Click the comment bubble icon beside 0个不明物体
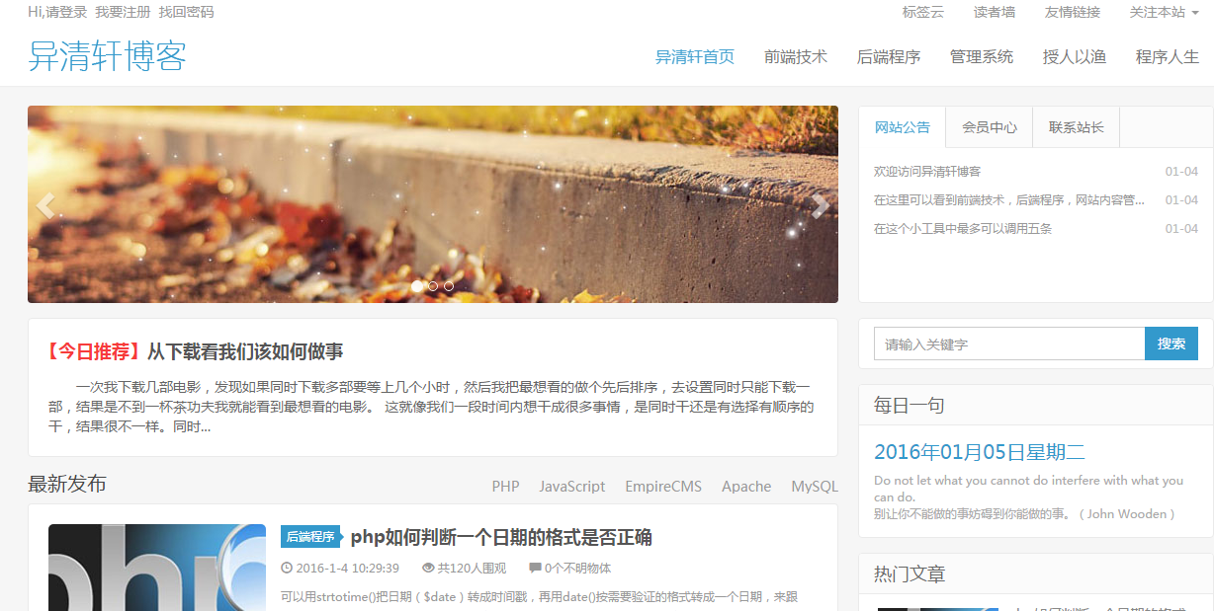 tap(535, 569)
